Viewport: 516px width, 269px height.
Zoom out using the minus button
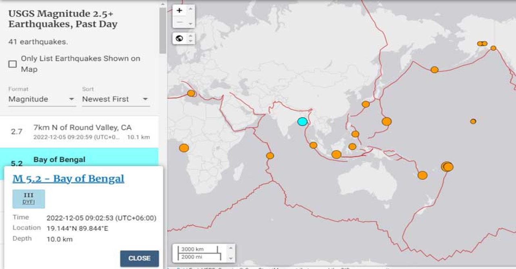180,22
